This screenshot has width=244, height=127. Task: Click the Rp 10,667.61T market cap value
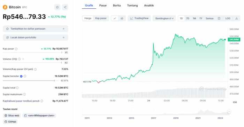60,49
